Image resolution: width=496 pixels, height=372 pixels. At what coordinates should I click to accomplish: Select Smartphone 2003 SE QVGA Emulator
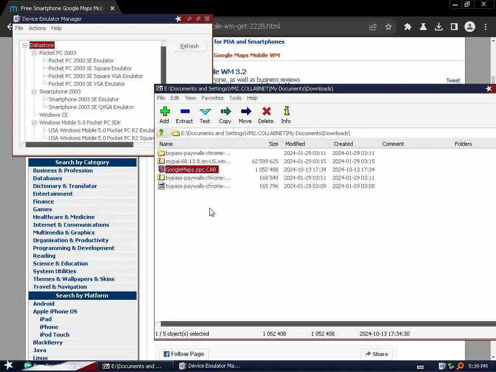coord(91,107)
